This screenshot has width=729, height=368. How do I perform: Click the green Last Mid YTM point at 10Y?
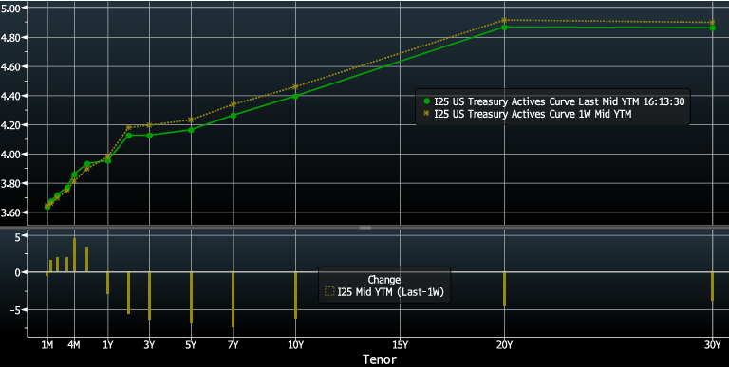pyautogui.click(x=296, y=96)
